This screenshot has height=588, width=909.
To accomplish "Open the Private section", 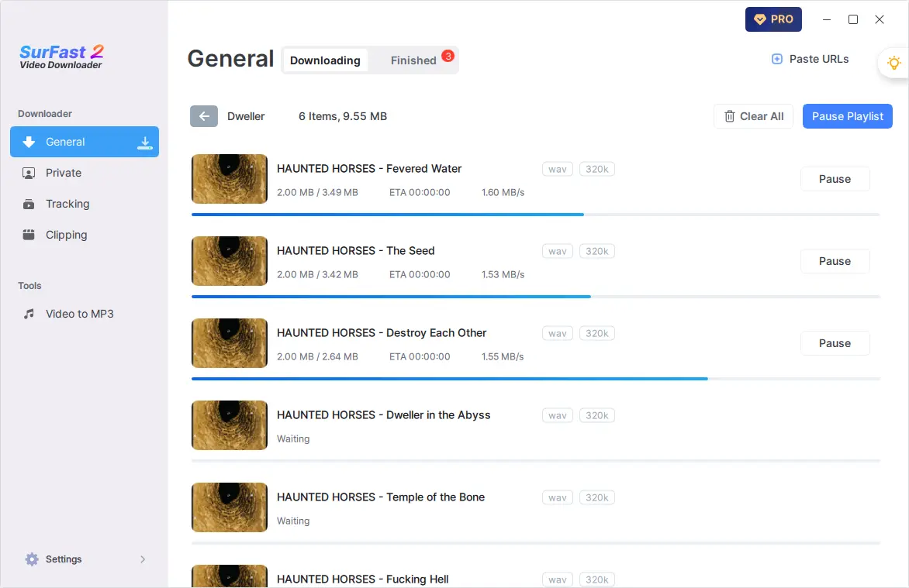I will coord(85,173).
